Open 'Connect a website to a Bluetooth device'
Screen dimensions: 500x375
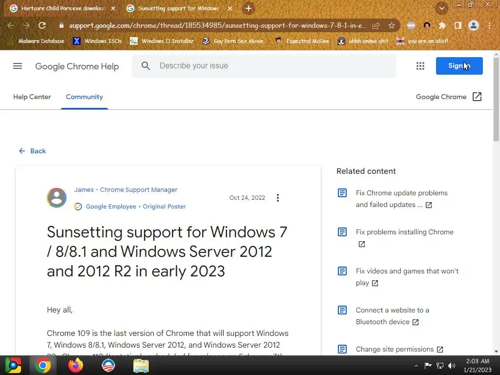392,316
